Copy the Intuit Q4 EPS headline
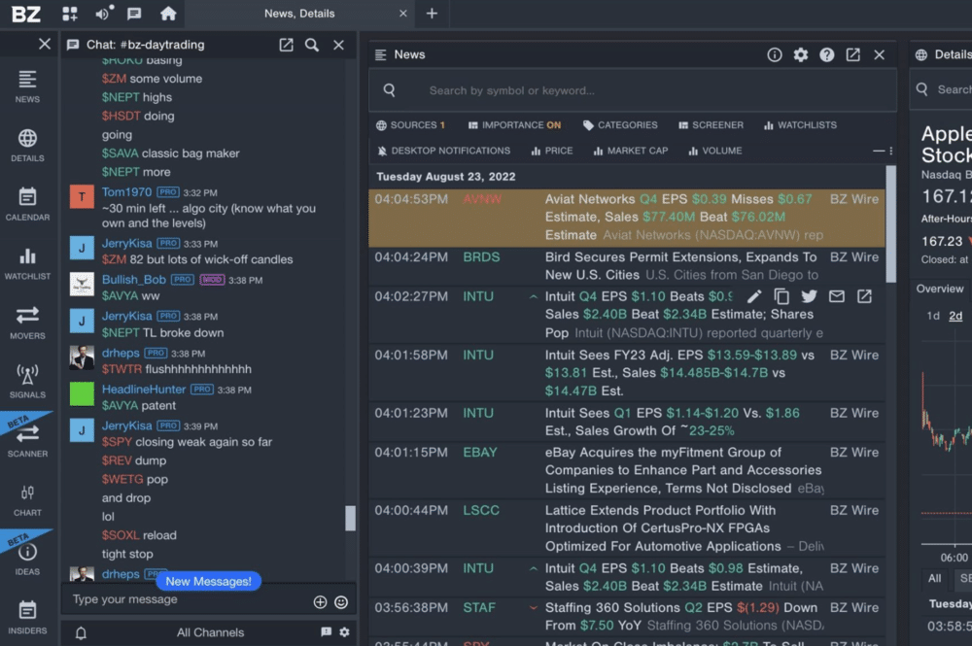The image size is (972, 646). pos(781,296)
